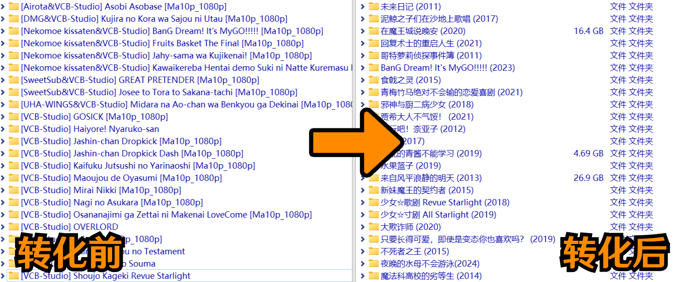Select the '魔法科高校的劣等生 (2014)' folder name
The image size is (681, 282).
431,276
